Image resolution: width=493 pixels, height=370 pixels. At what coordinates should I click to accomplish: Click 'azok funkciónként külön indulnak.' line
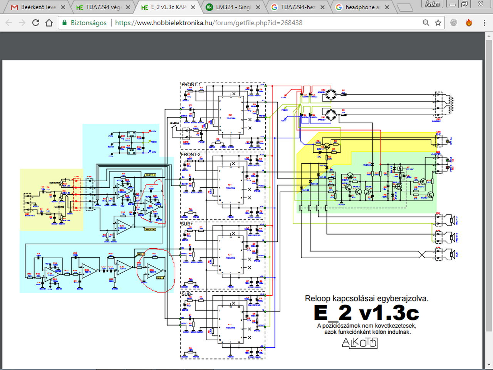[x=367, y=332]
